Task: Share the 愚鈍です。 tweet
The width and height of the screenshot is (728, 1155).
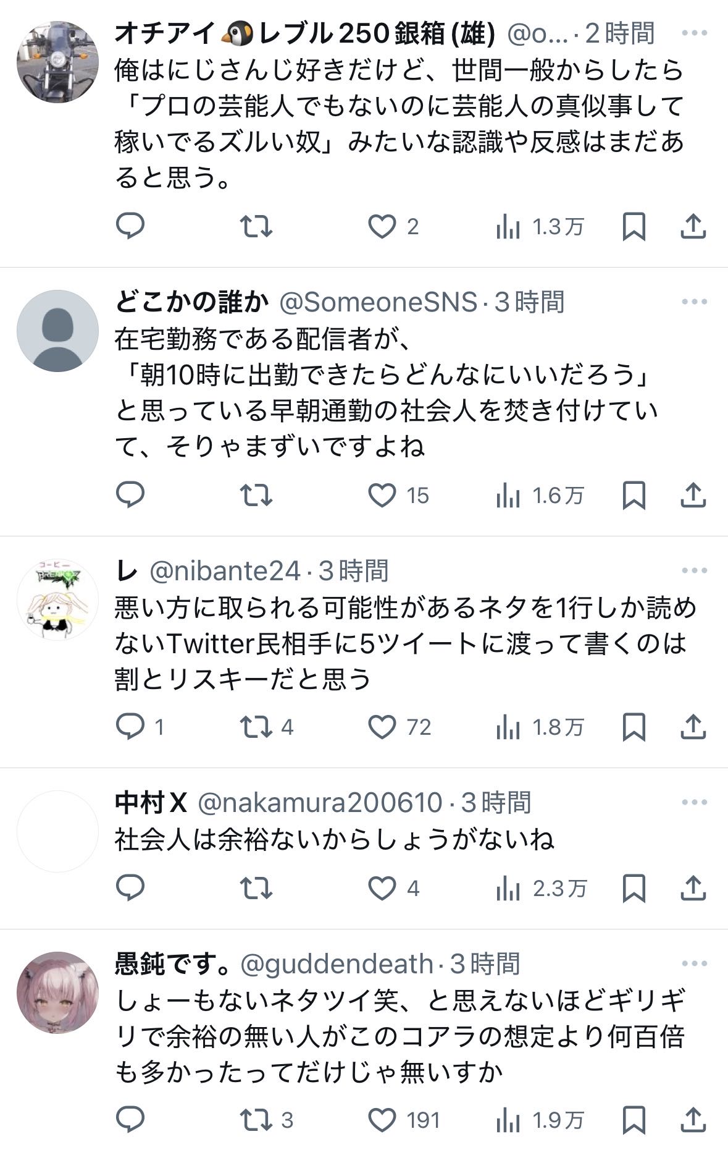Action: tap(693, 1120)
